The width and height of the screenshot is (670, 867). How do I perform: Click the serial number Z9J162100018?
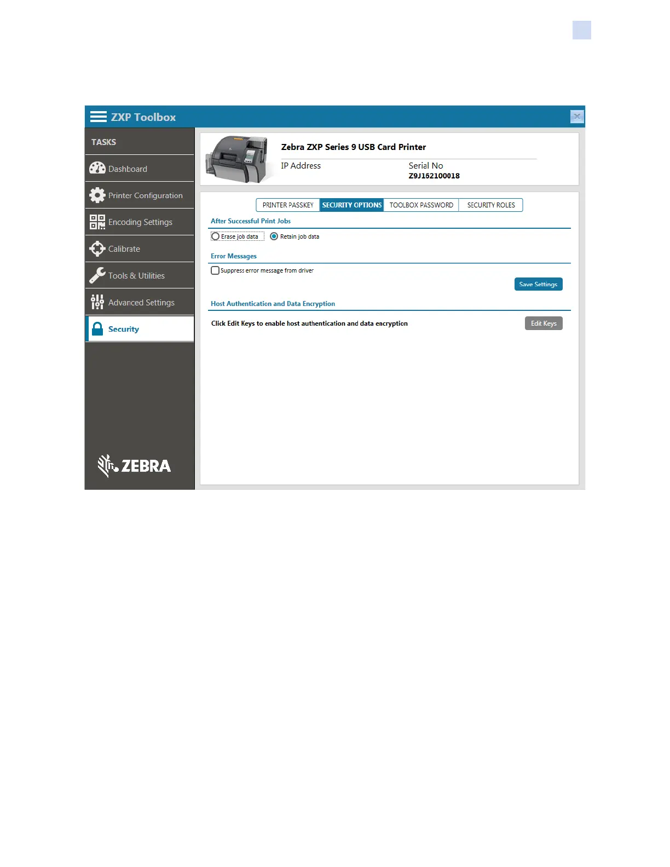(434, 176)
